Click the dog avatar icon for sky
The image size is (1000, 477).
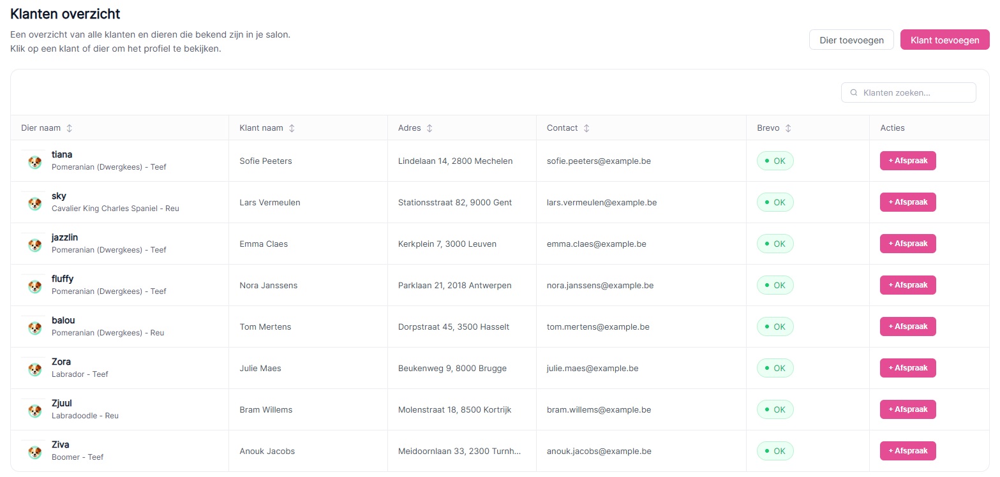pyautogui.click(x=34, y=203)
